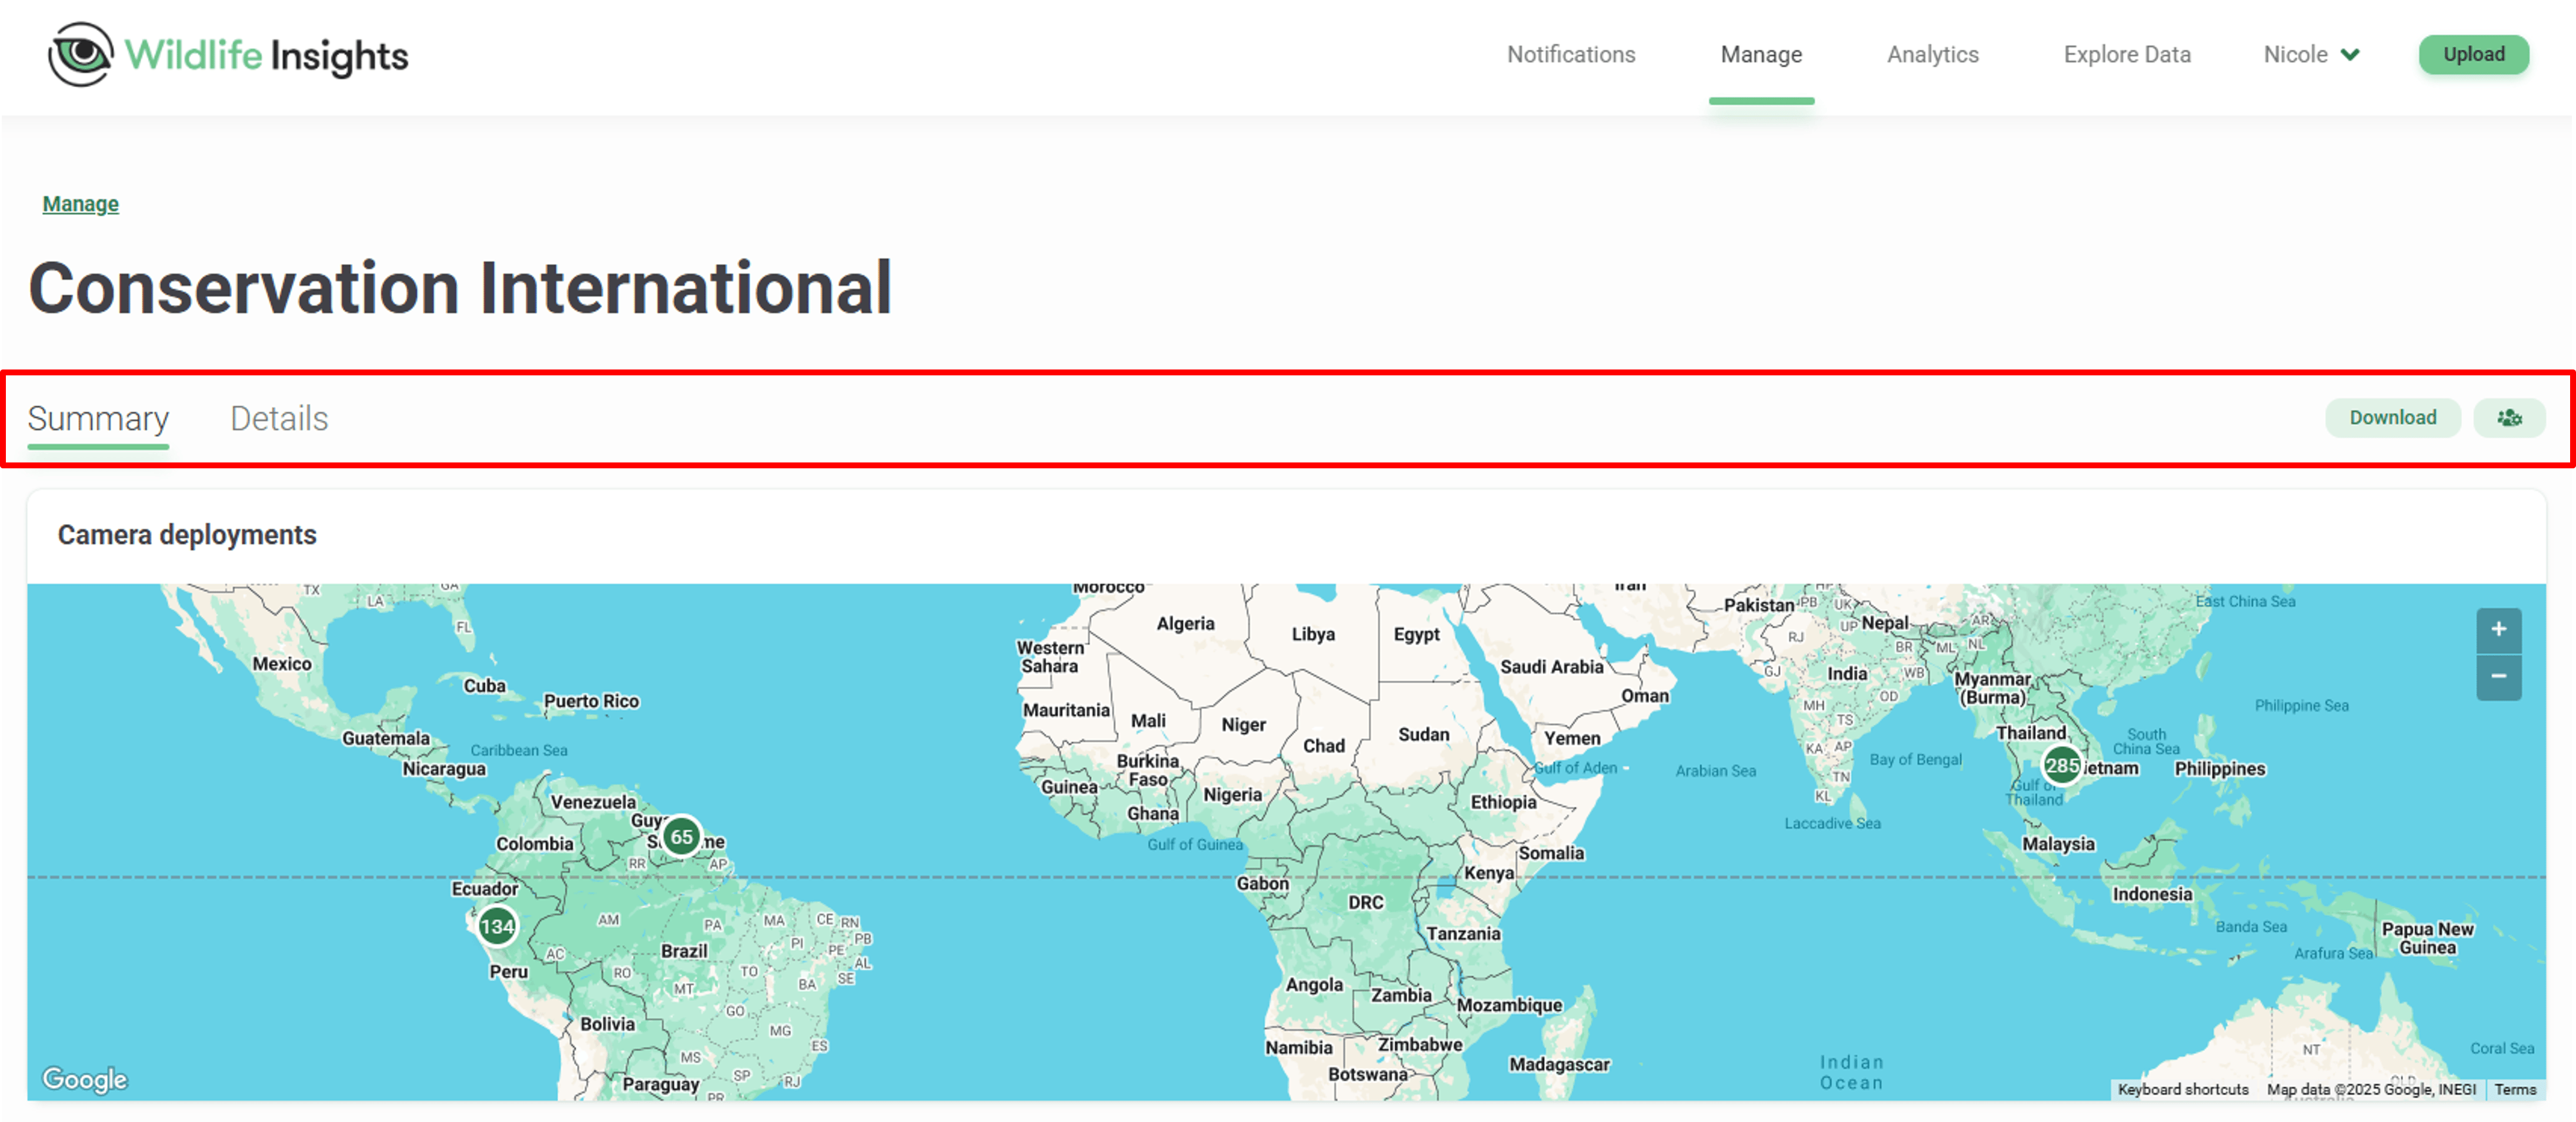Select the Summary tab
The width and height of the screenshot is (2576, 1122).
pyautogui.click(x=98, y=419)
